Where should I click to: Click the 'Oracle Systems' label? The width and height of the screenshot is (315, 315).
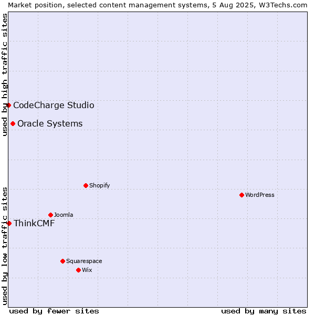pos(50,123)
